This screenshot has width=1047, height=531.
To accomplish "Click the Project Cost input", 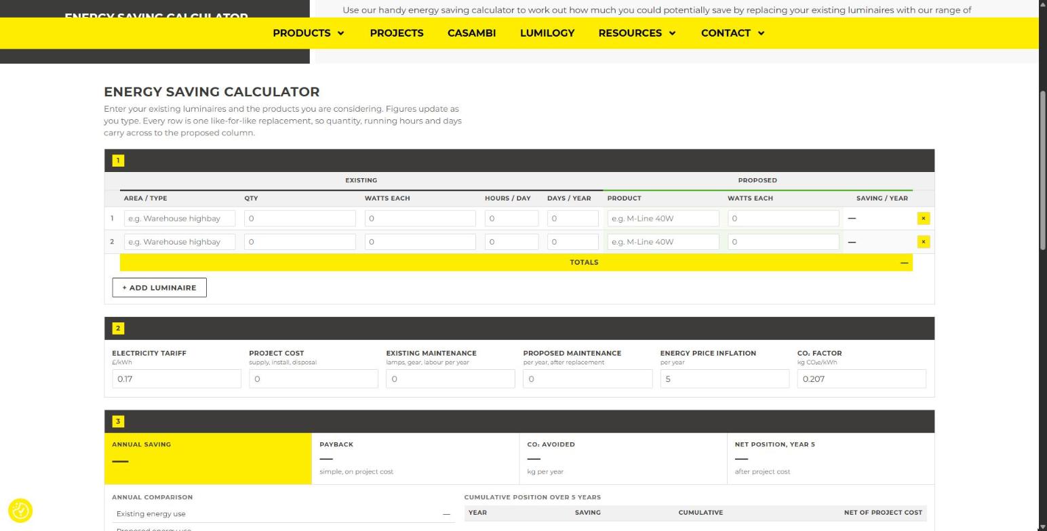I will 313,379.
